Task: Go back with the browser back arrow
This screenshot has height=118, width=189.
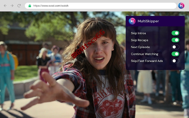Action: point(5,6)
